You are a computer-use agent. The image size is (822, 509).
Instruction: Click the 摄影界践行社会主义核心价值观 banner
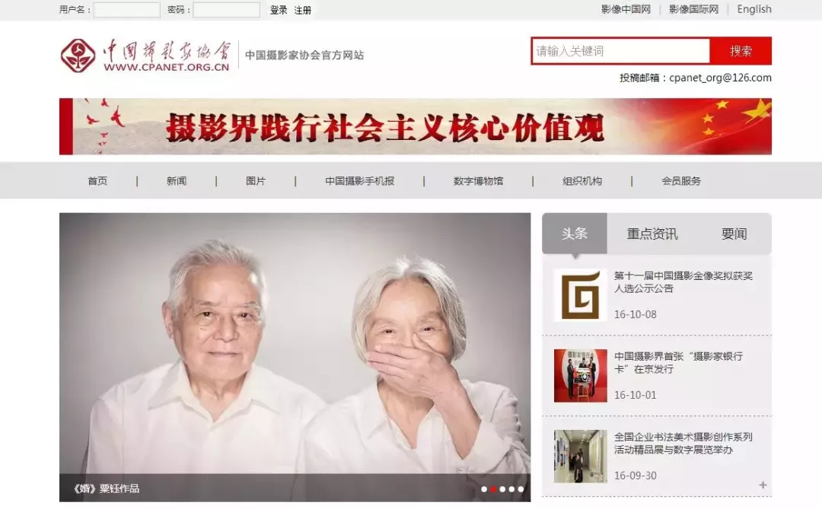click(416, 126)
